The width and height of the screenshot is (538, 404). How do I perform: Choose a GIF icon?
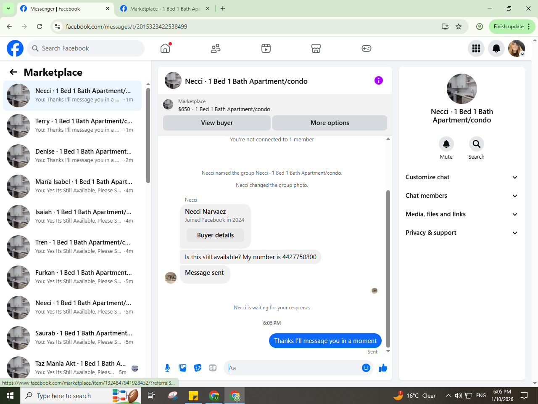[213, 368]
